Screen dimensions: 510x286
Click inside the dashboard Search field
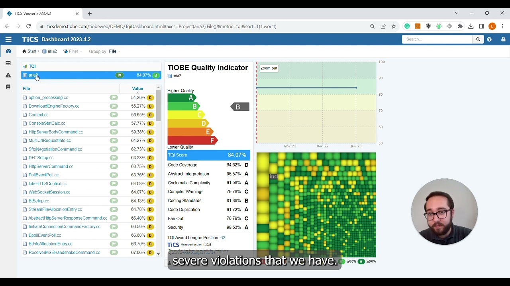click(437, 39)
